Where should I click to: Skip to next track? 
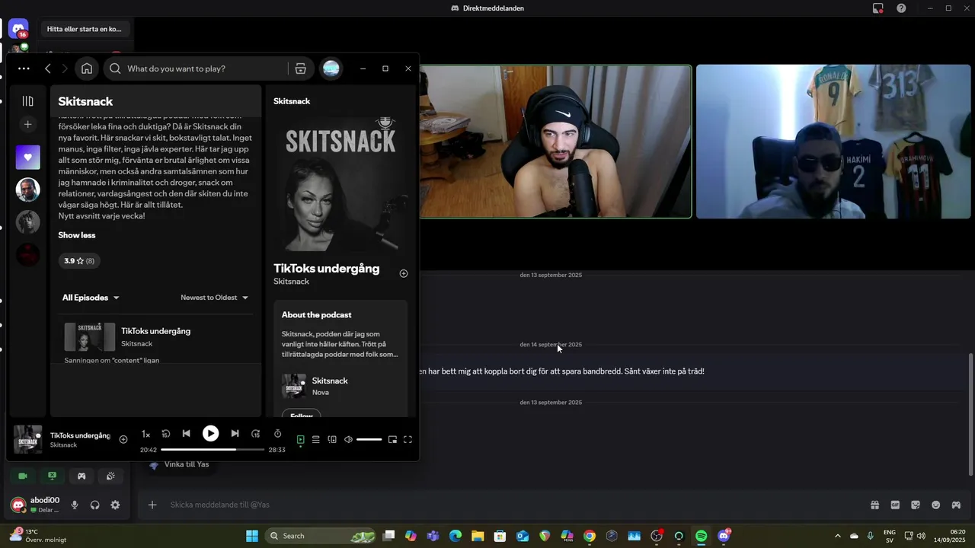235,434
